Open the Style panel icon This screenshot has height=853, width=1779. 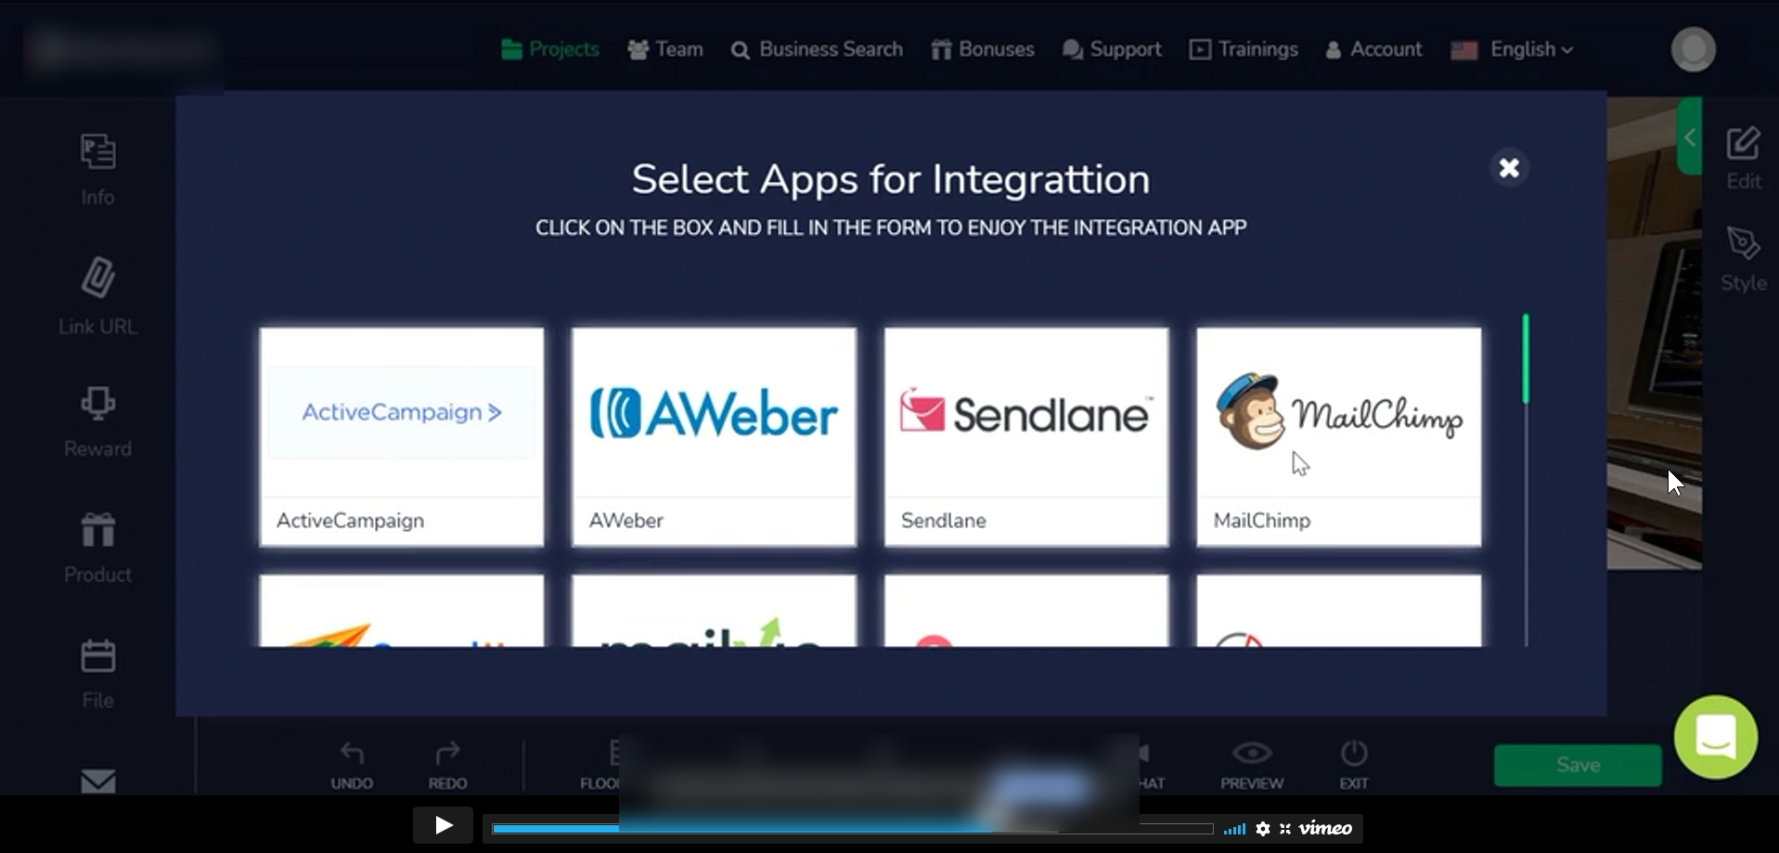click(x=1743, y=244)
